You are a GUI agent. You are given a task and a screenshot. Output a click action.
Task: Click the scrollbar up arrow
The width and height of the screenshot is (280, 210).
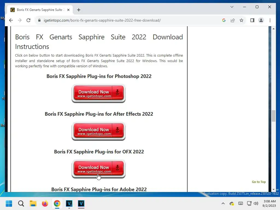273,28
